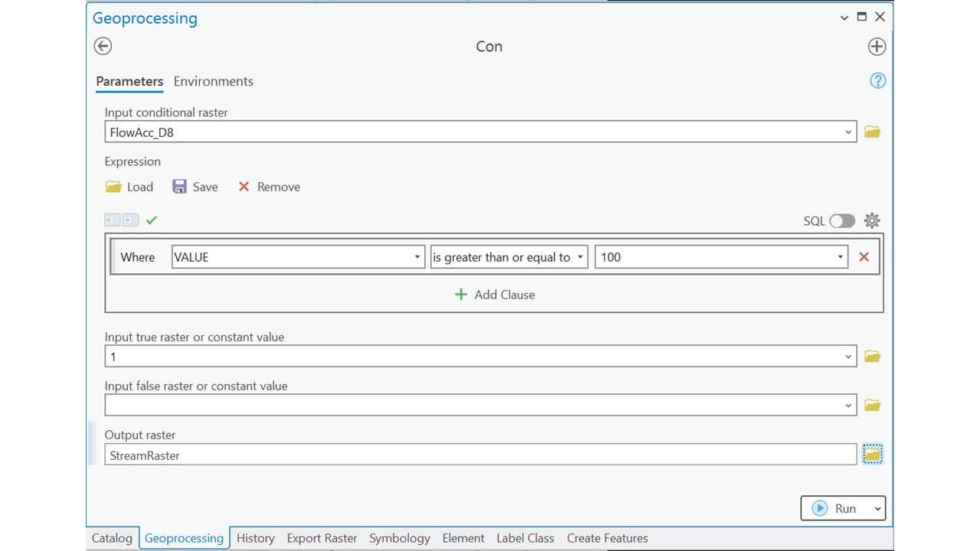Screen dimensions: 980x551
Task: Open the 'is greater than or equal to' dropdown
Action: click(580, 257)
